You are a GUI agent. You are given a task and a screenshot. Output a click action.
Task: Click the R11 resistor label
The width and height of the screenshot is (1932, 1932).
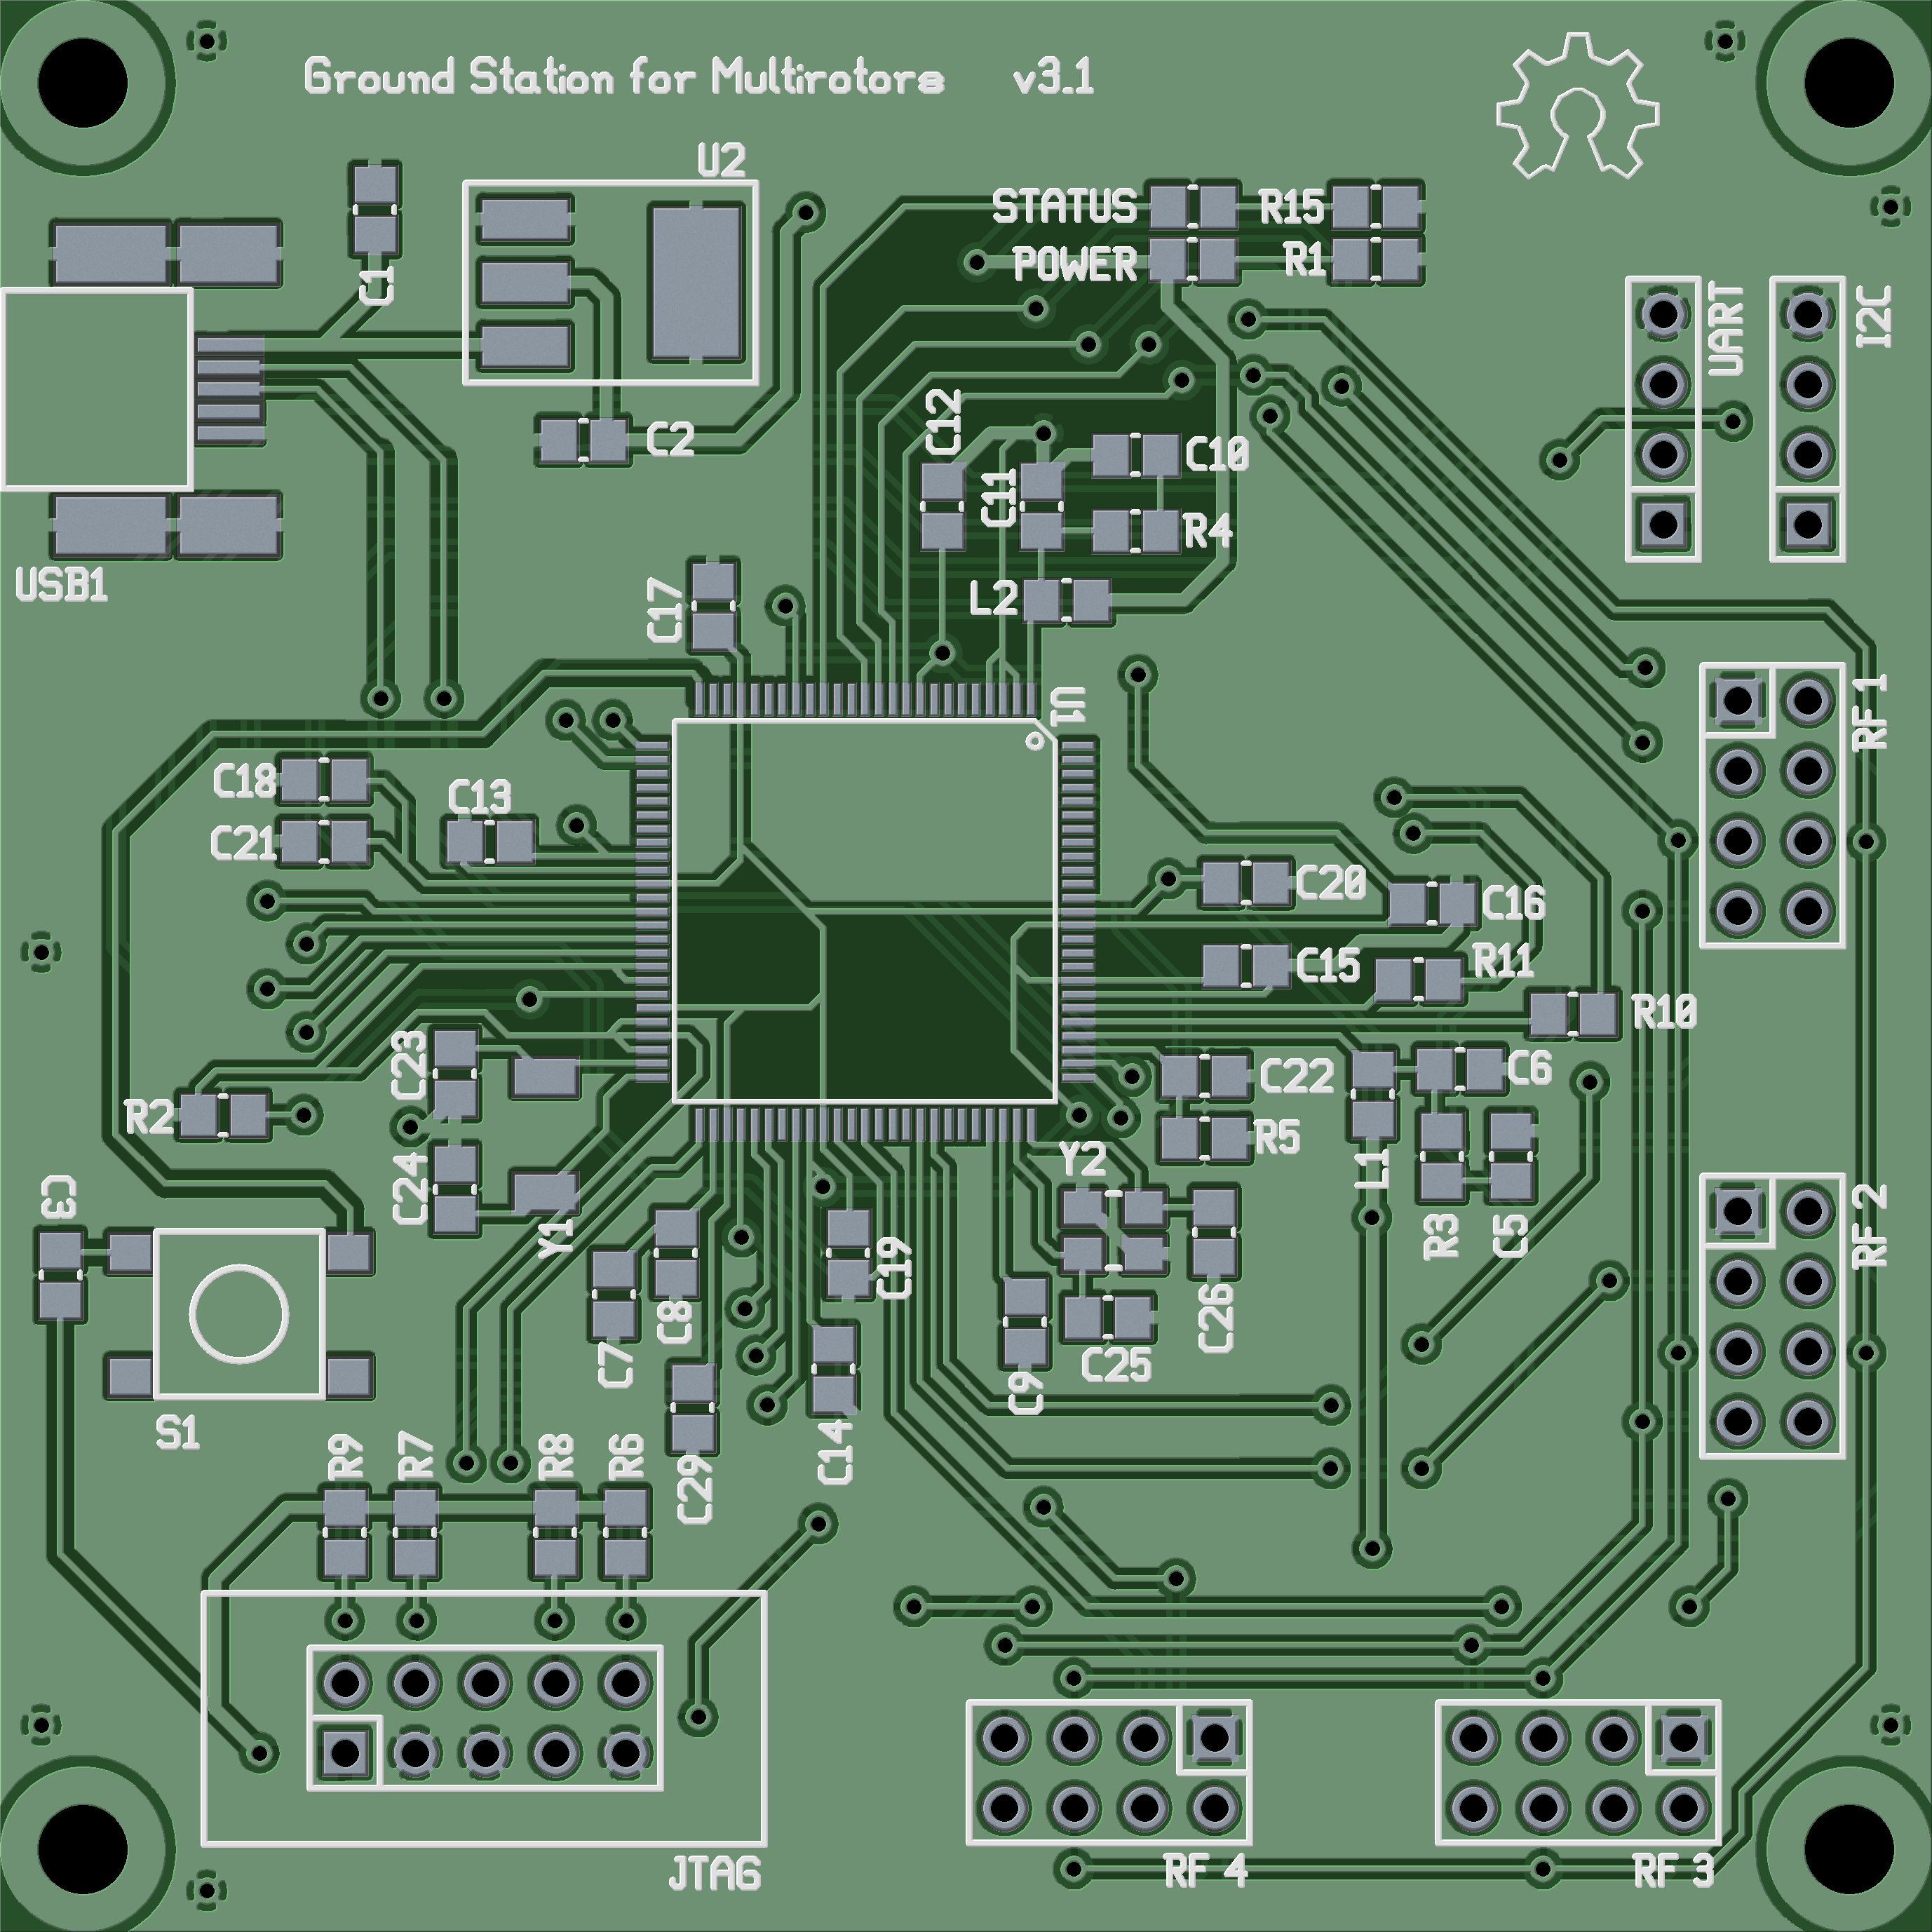pos(1504,962)
